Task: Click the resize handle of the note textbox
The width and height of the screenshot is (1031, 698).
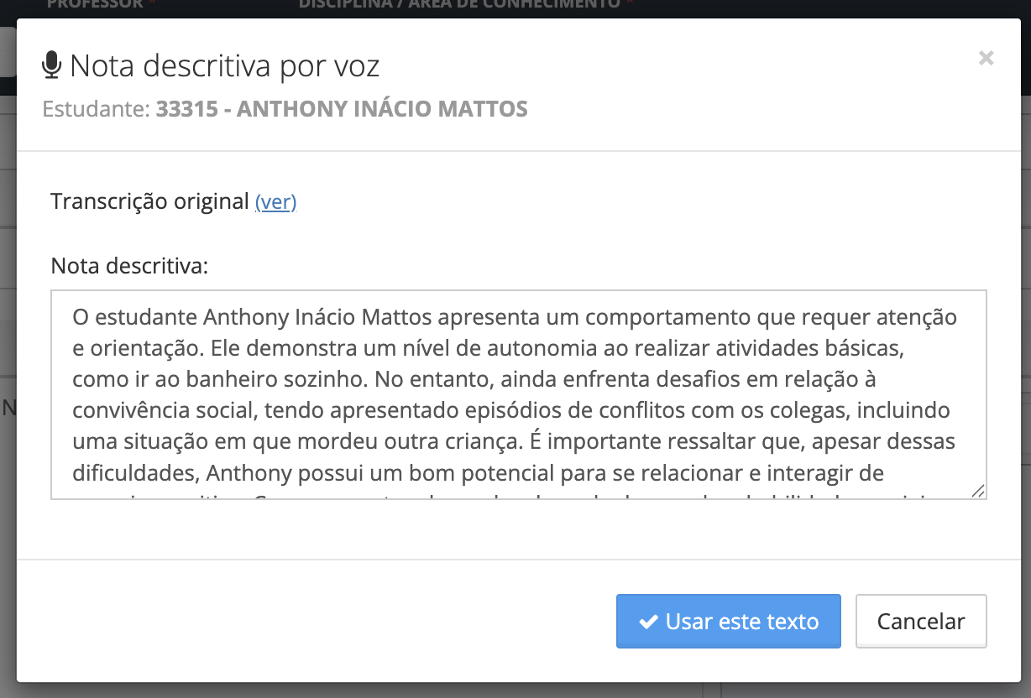Action: click(x=977, y=492)
